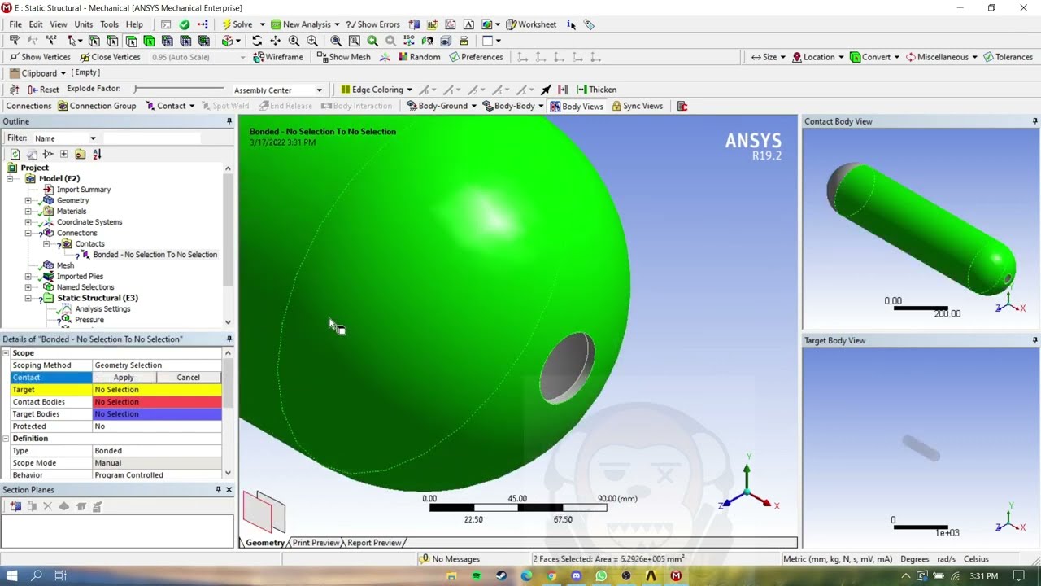Click the icon right of Sync Views

pos(682,106)
